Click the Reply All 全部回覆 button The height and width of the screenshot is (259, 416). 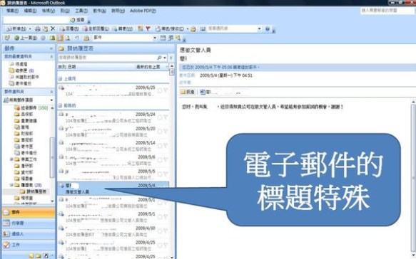96,28
